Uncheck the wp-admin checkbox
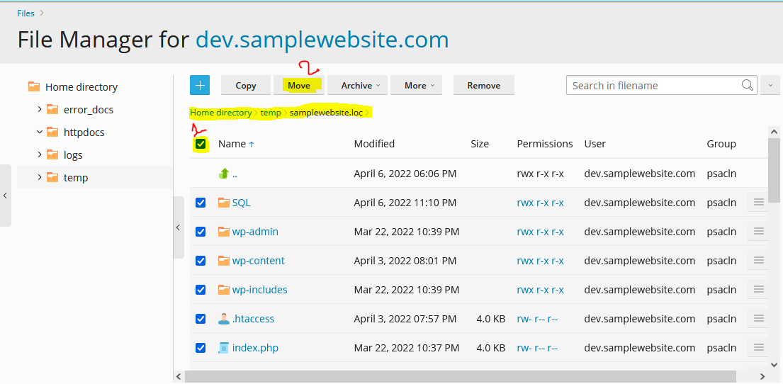 201,232
